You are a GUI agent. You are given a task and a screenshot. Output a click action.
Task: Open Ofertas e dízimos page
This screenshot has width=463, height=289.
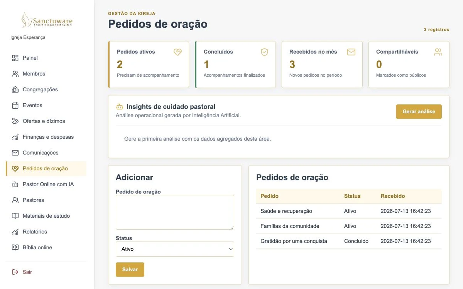click(x=46, y=121)
